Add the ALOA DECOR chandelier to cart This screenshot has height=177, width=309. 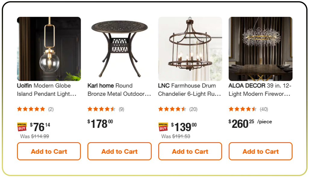(x=260, y=151)
